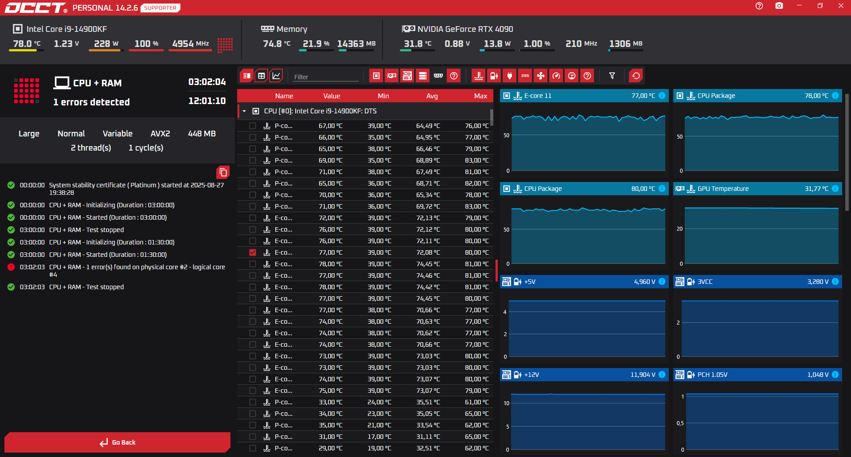The height and width of the screenshot is (457, 851).
Task: Click the 'NVIDIA GeForce RTX 4090' header
Action: click(465, 29)
